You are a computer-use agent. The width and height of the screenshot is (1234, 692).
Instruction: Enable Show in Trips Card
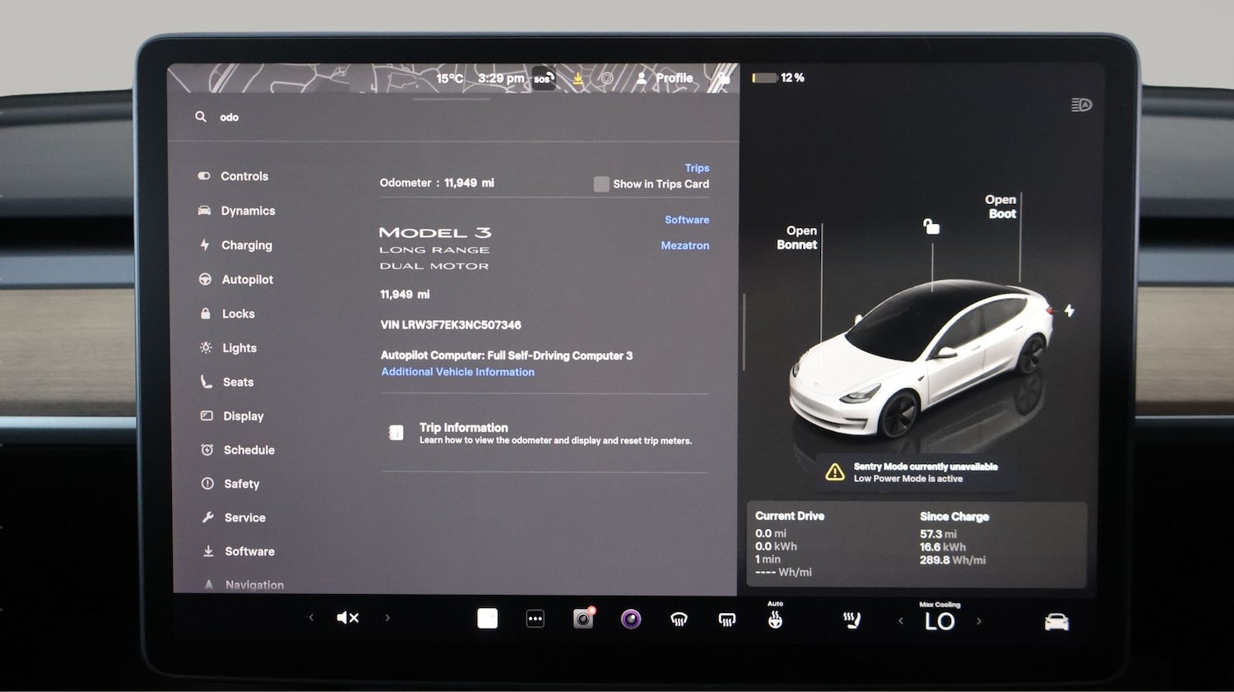(x=601, y=183)
